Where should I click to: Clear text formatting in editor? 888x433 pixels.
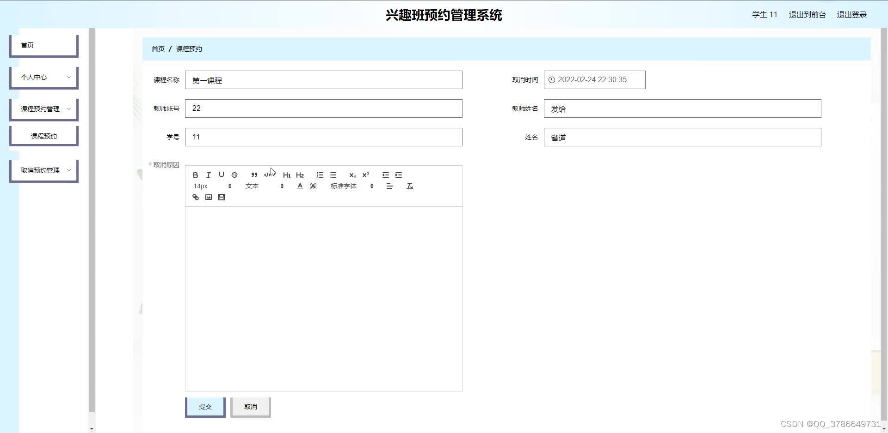410,186
